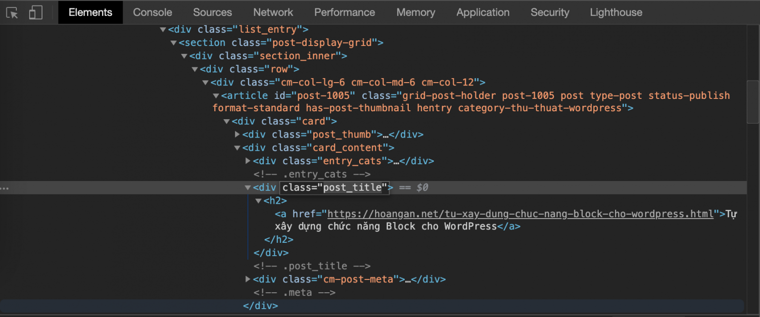
Task: Open the Performance tab
Action: [x=344, y=12]
